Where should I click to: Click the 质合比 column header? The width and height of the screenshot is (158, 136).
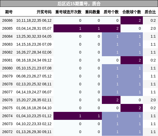[x=150, y=12]
